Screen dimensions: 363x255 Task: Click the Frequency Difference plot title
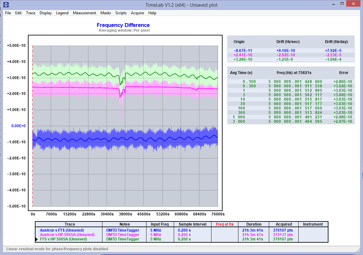tap(123, 25)
